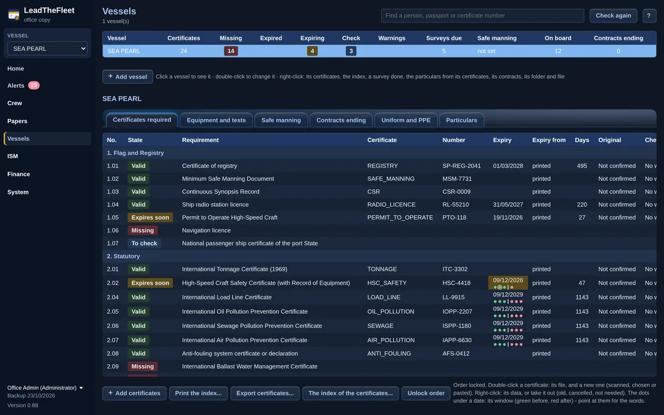Click the Expiry column header
Viewport: 664px width, 415px height.
(x=502, y=140)
